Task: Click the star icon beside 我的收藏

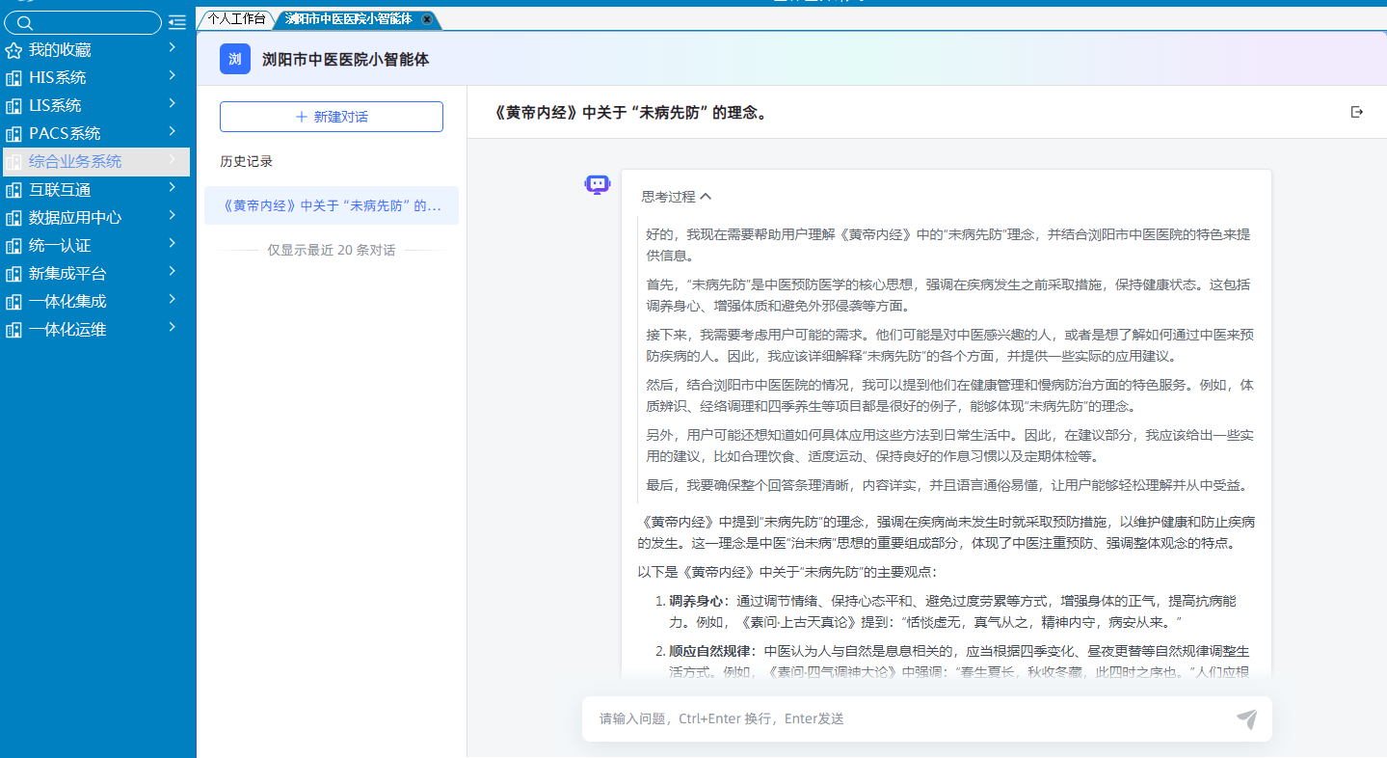Action: tap(13, 50)
